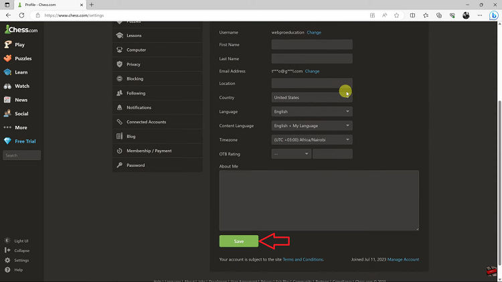The height and width of the screenshot is (282, 502).
Task: Open the Timezone dropdown showing Africa/Nairobi
Action: (x=312, y=140)
